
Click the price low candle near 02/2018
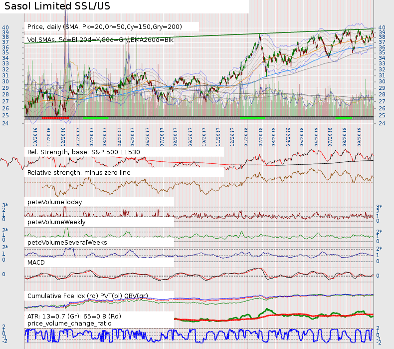pos(266,71)
